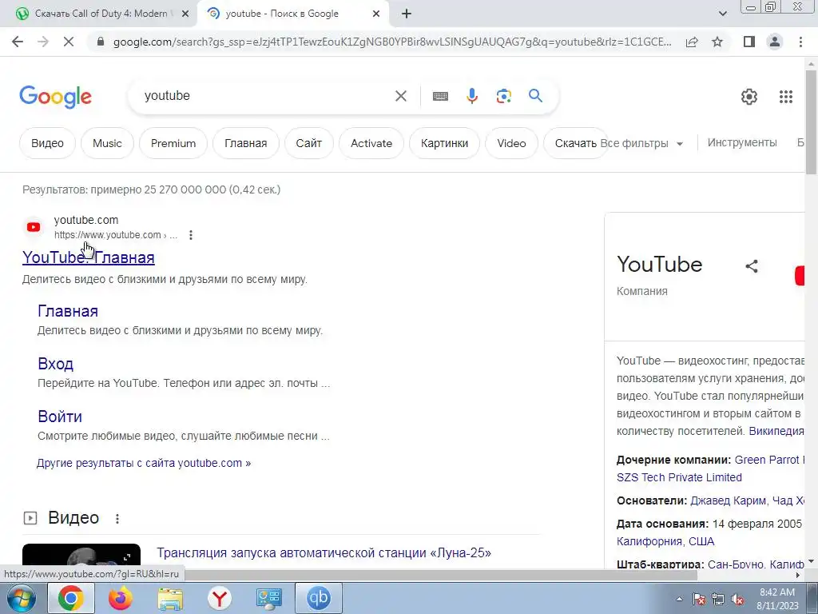The image size is (818, 614).
Task: Open the Джавед Карим founder link
Action: [729, 500]
